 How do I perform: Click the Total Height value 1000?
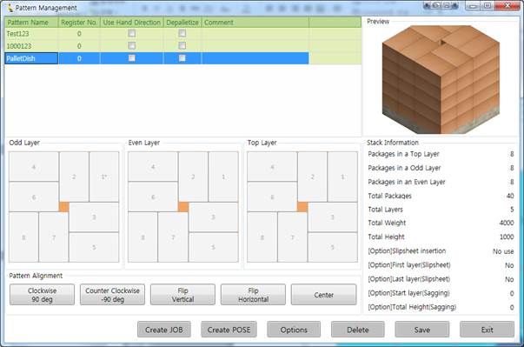(x=507, y=237)
